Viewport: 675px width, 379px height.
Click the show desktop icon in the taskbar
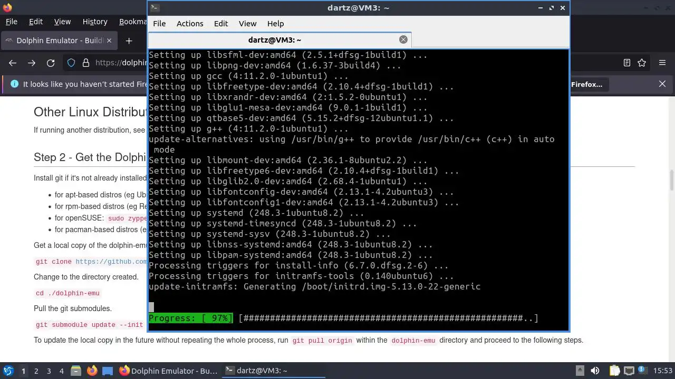point(108,371)
